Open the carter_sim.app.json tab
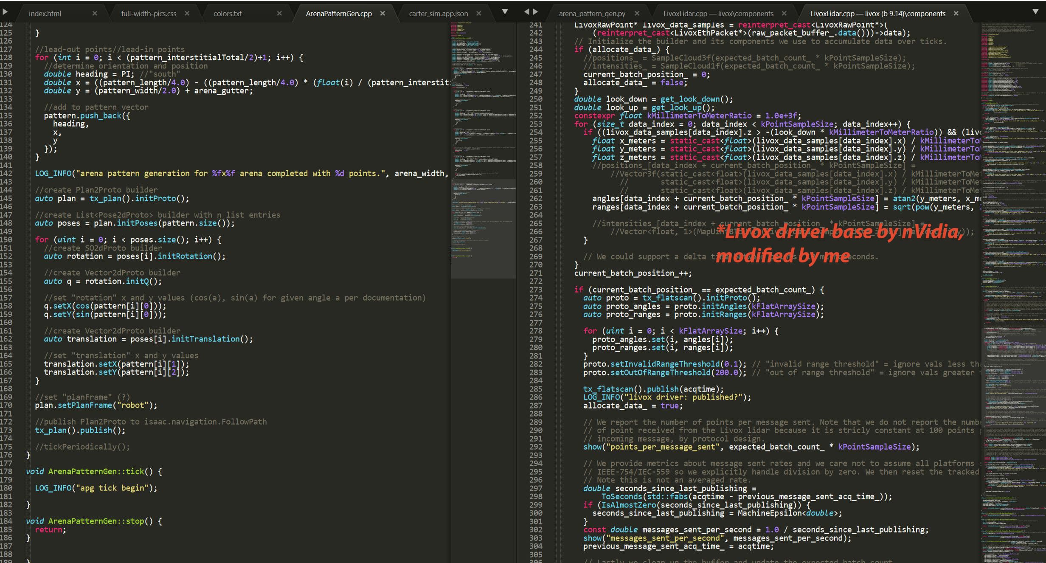Image resolution: width=1046 pixels, height=563 pixels. click(438, 14)
